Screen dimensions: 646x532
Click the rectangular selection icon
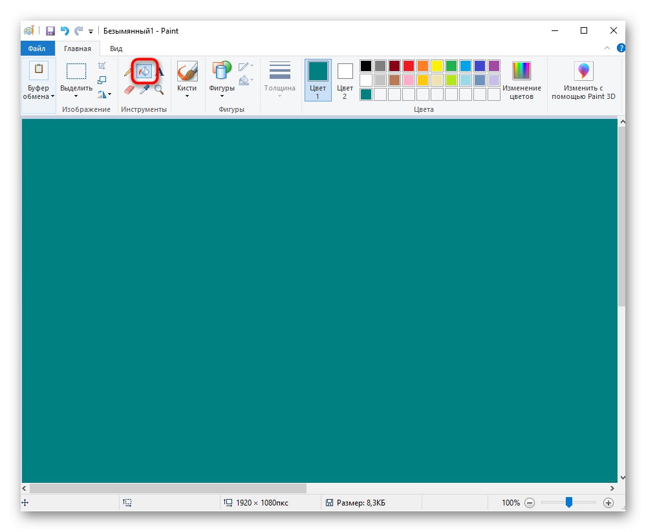point(76,71)
